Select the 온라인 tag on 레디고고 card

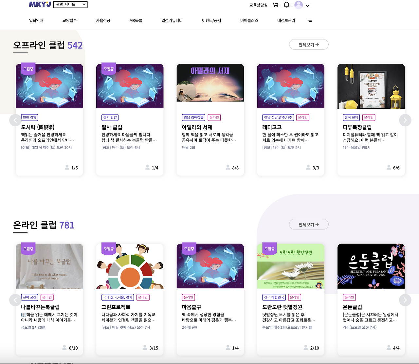pos(302,117)
